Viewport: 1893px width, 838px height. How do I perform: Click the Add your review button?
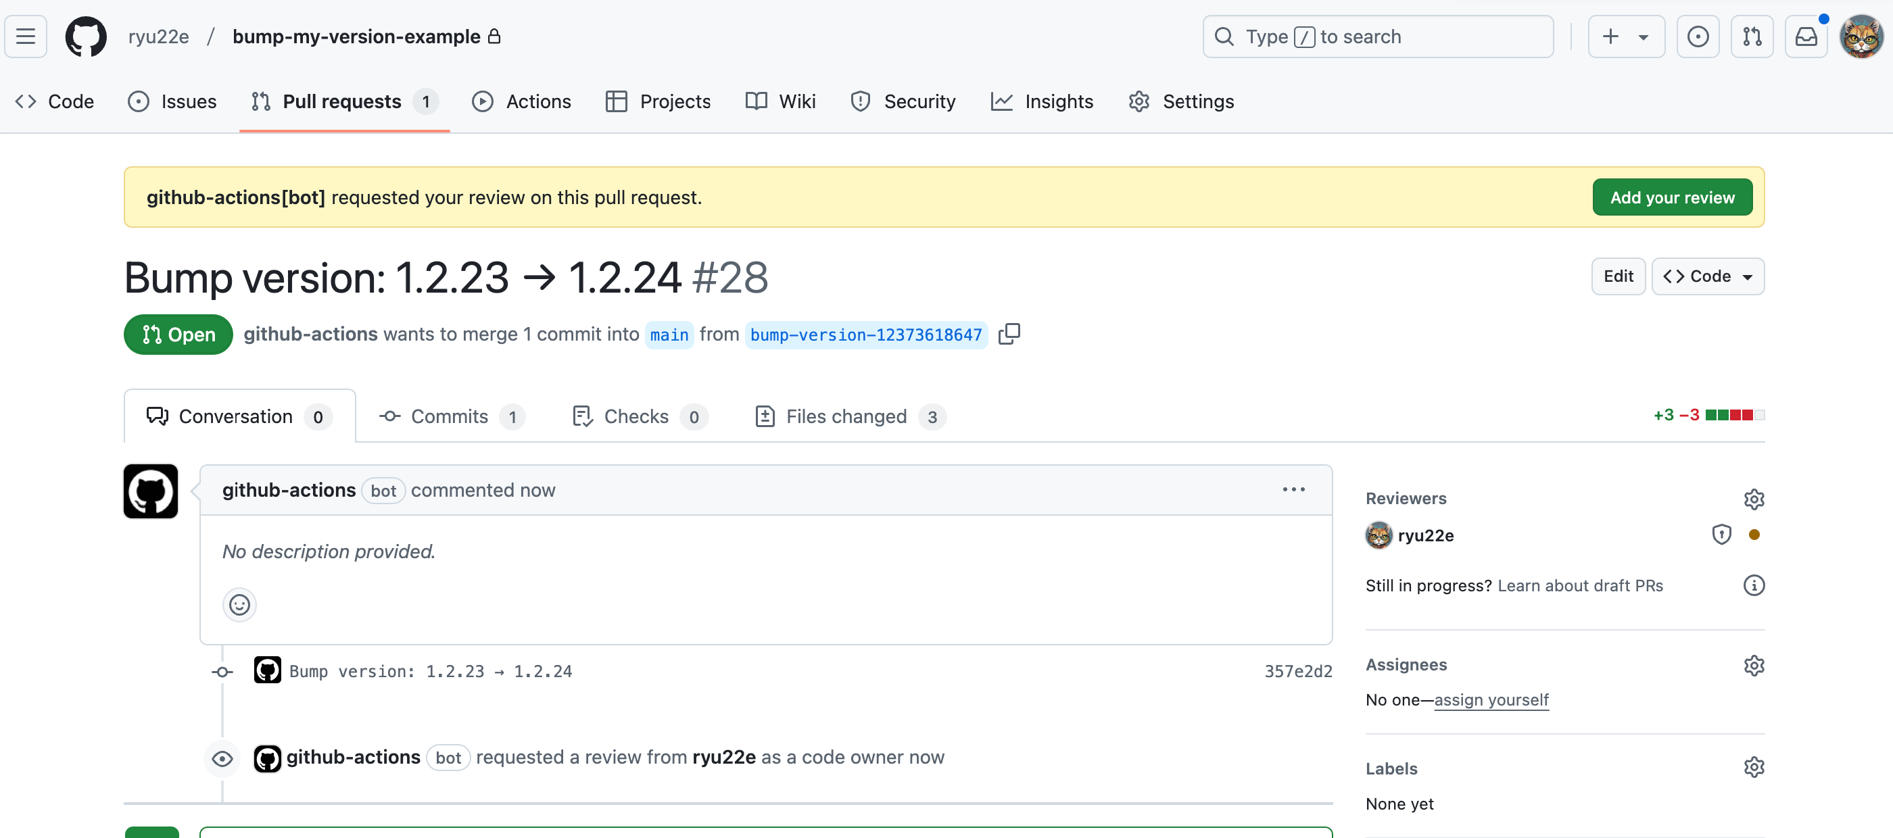1673,197
